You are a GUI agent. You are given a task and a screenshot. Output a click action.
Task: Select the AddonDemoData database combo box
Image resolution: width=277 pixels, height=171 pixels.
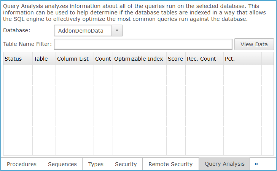(x=83, y=31)
